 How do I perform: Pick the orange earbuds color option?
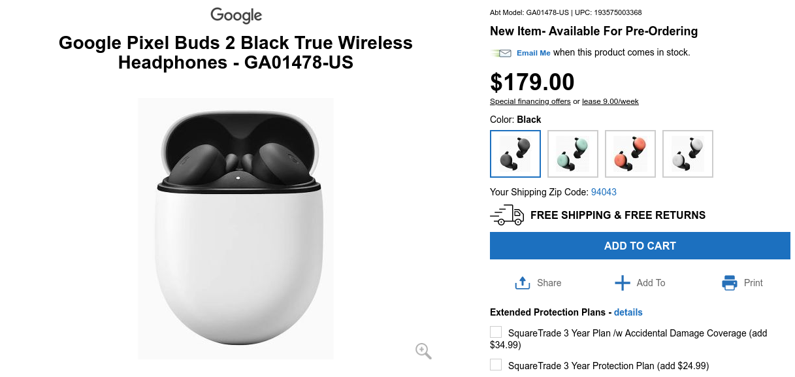pos(630,154)
